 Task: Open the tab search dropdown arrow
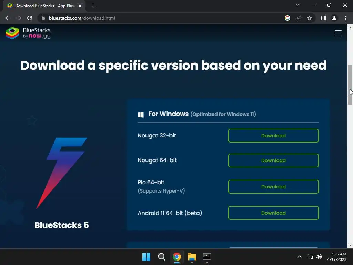point(297,5)
